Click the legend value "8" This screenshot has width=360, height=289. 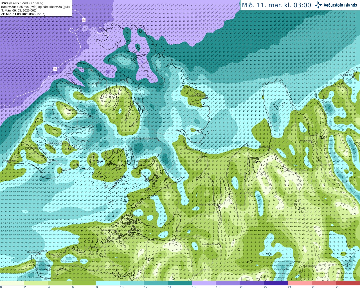click(x=97, y=287)
